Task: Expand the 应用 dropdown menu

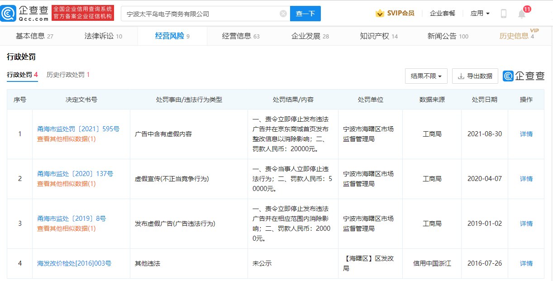Action: pos(479,13)
